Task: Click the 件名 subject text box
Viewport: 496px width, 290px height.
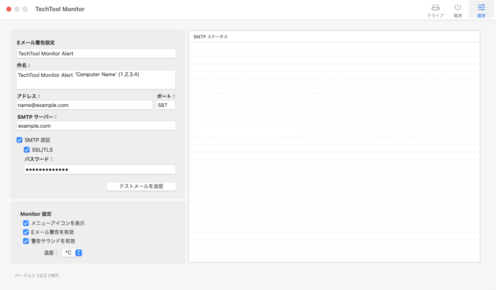Action: 96,80
